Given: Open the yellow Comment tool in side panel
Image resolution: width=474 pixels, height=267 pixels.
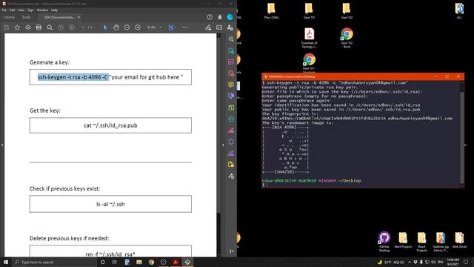Looking at the screenshot, I should click(231, 85).
